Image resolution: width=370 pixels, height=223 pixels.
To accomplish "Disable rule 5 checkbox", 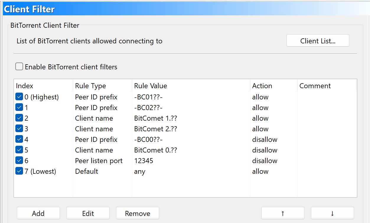I will pos(19,150).
